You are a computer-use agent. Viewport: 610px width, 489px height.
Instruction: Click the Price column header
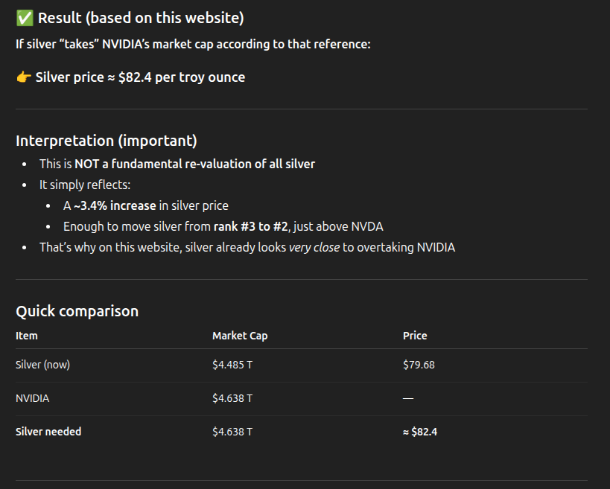(415, 336)
